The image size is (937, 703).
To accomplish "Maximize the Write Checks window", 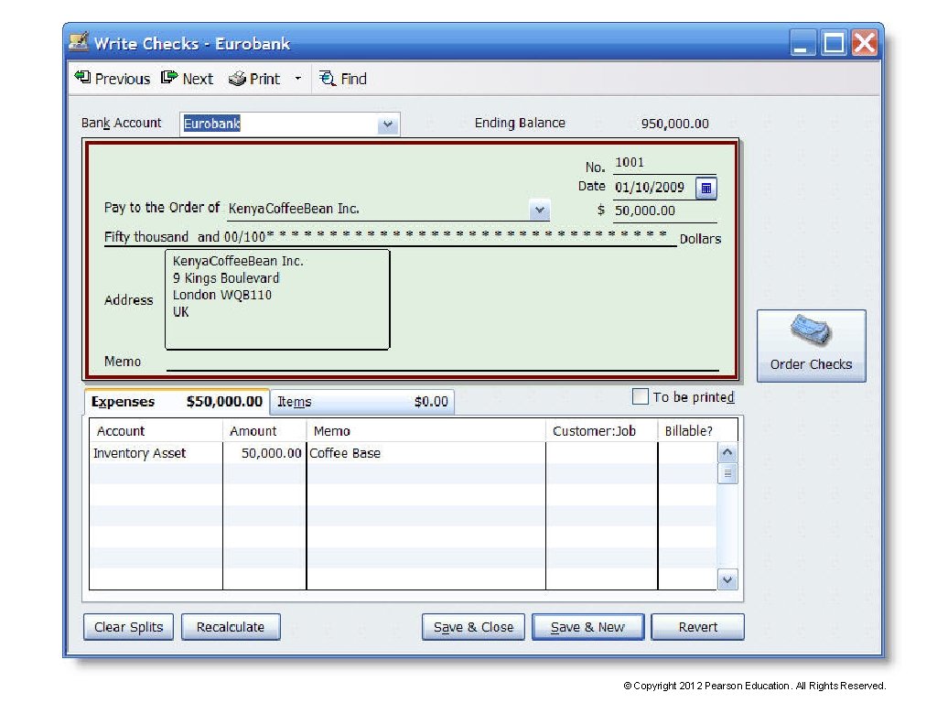I will point(834,43).
